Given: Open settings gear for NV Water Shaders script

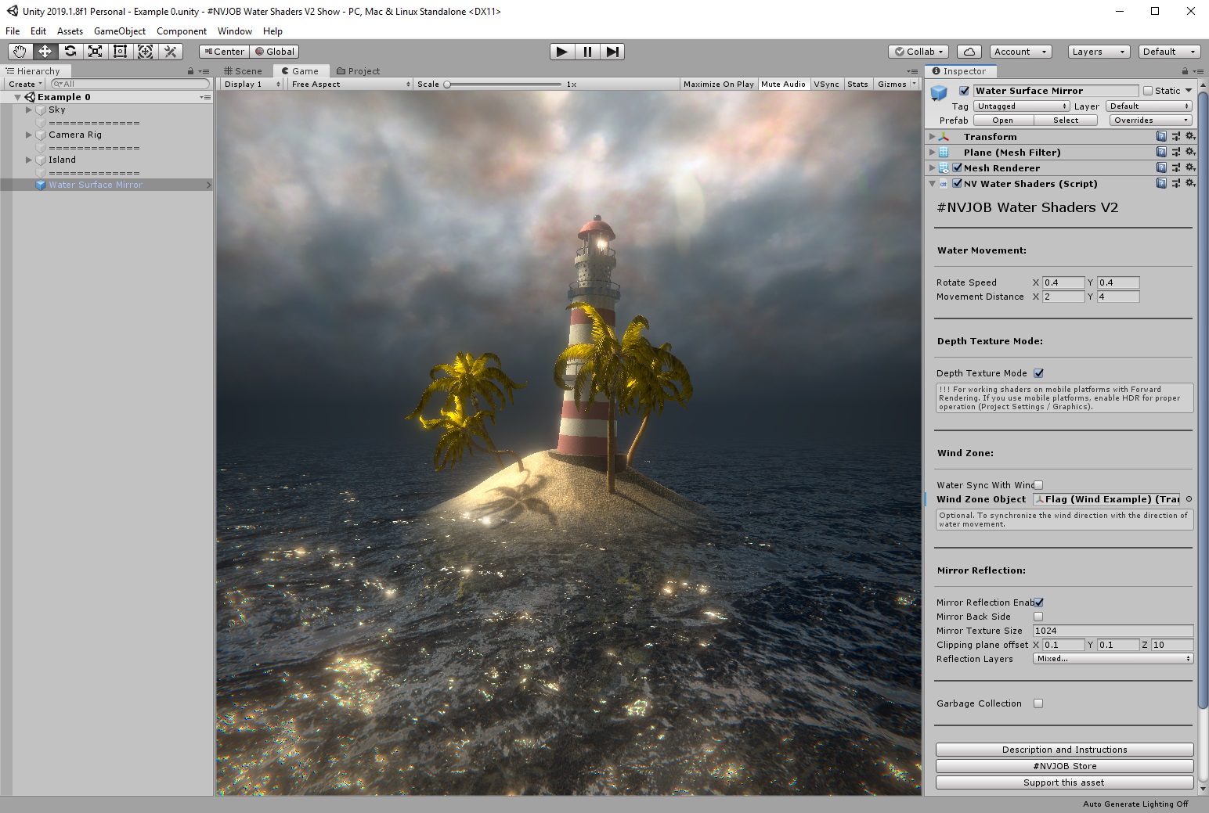Looking at the screenshot, I should click(x=1190, y=183).
